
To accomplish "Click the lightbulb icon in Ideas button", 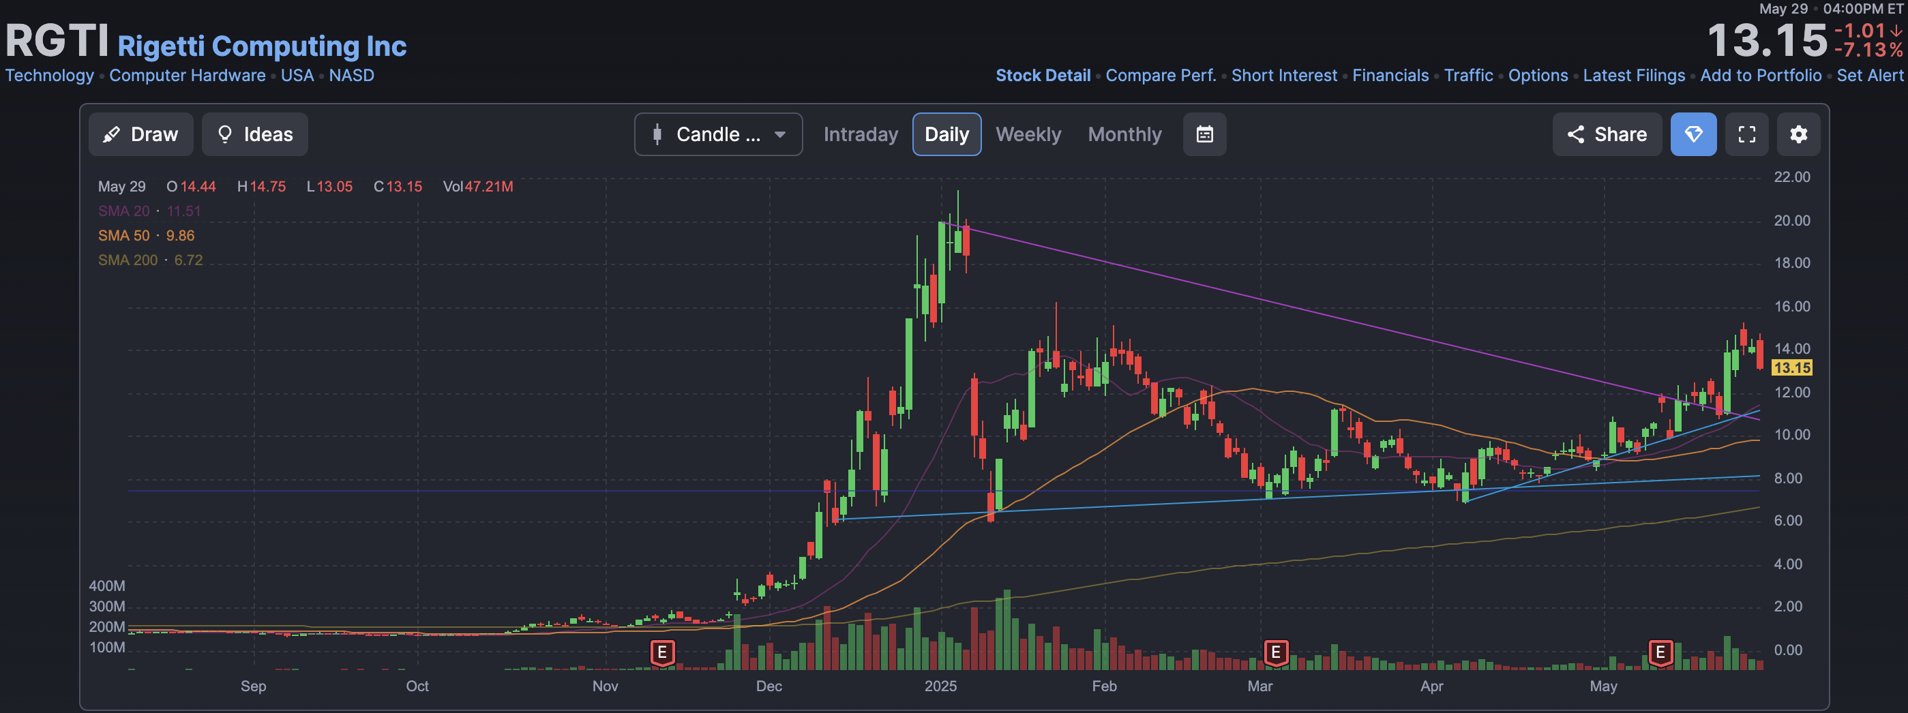I will tap(224, 134).
